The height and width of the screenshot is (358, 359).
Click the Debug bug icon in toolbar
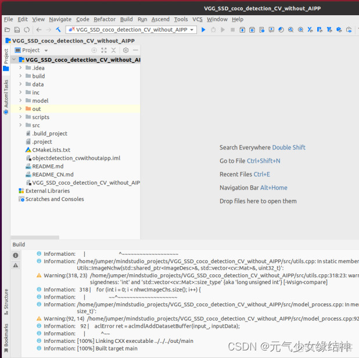pos(213,30)
